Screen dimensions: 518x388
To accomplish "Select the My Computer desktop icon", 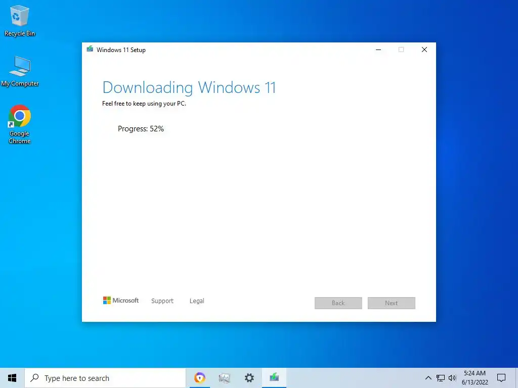I will click(20, 71).
